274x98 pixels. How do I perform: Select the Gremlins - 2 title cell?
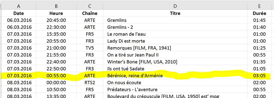[x=175, y=27]
